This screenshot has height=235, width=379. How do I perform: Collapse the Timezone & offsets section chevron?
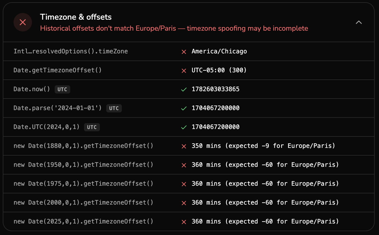[359, 22]
